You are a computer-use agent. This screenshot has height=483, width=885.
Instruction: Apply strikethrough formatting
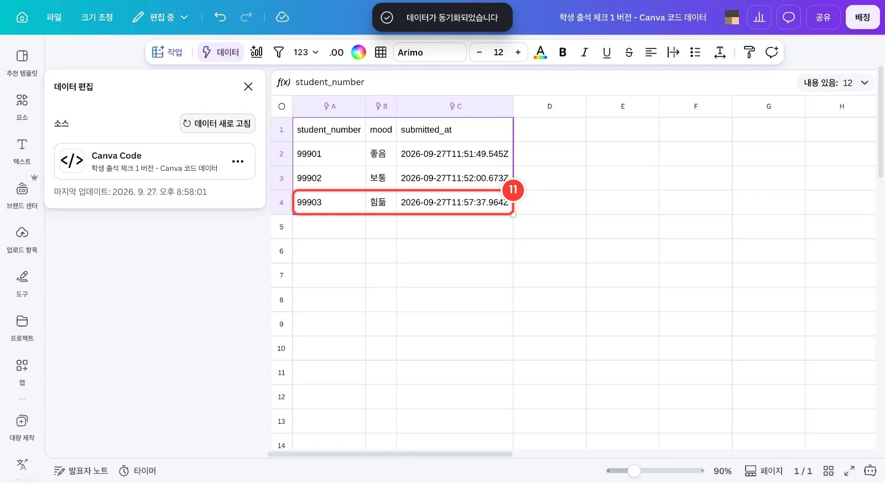coord(629,52)
